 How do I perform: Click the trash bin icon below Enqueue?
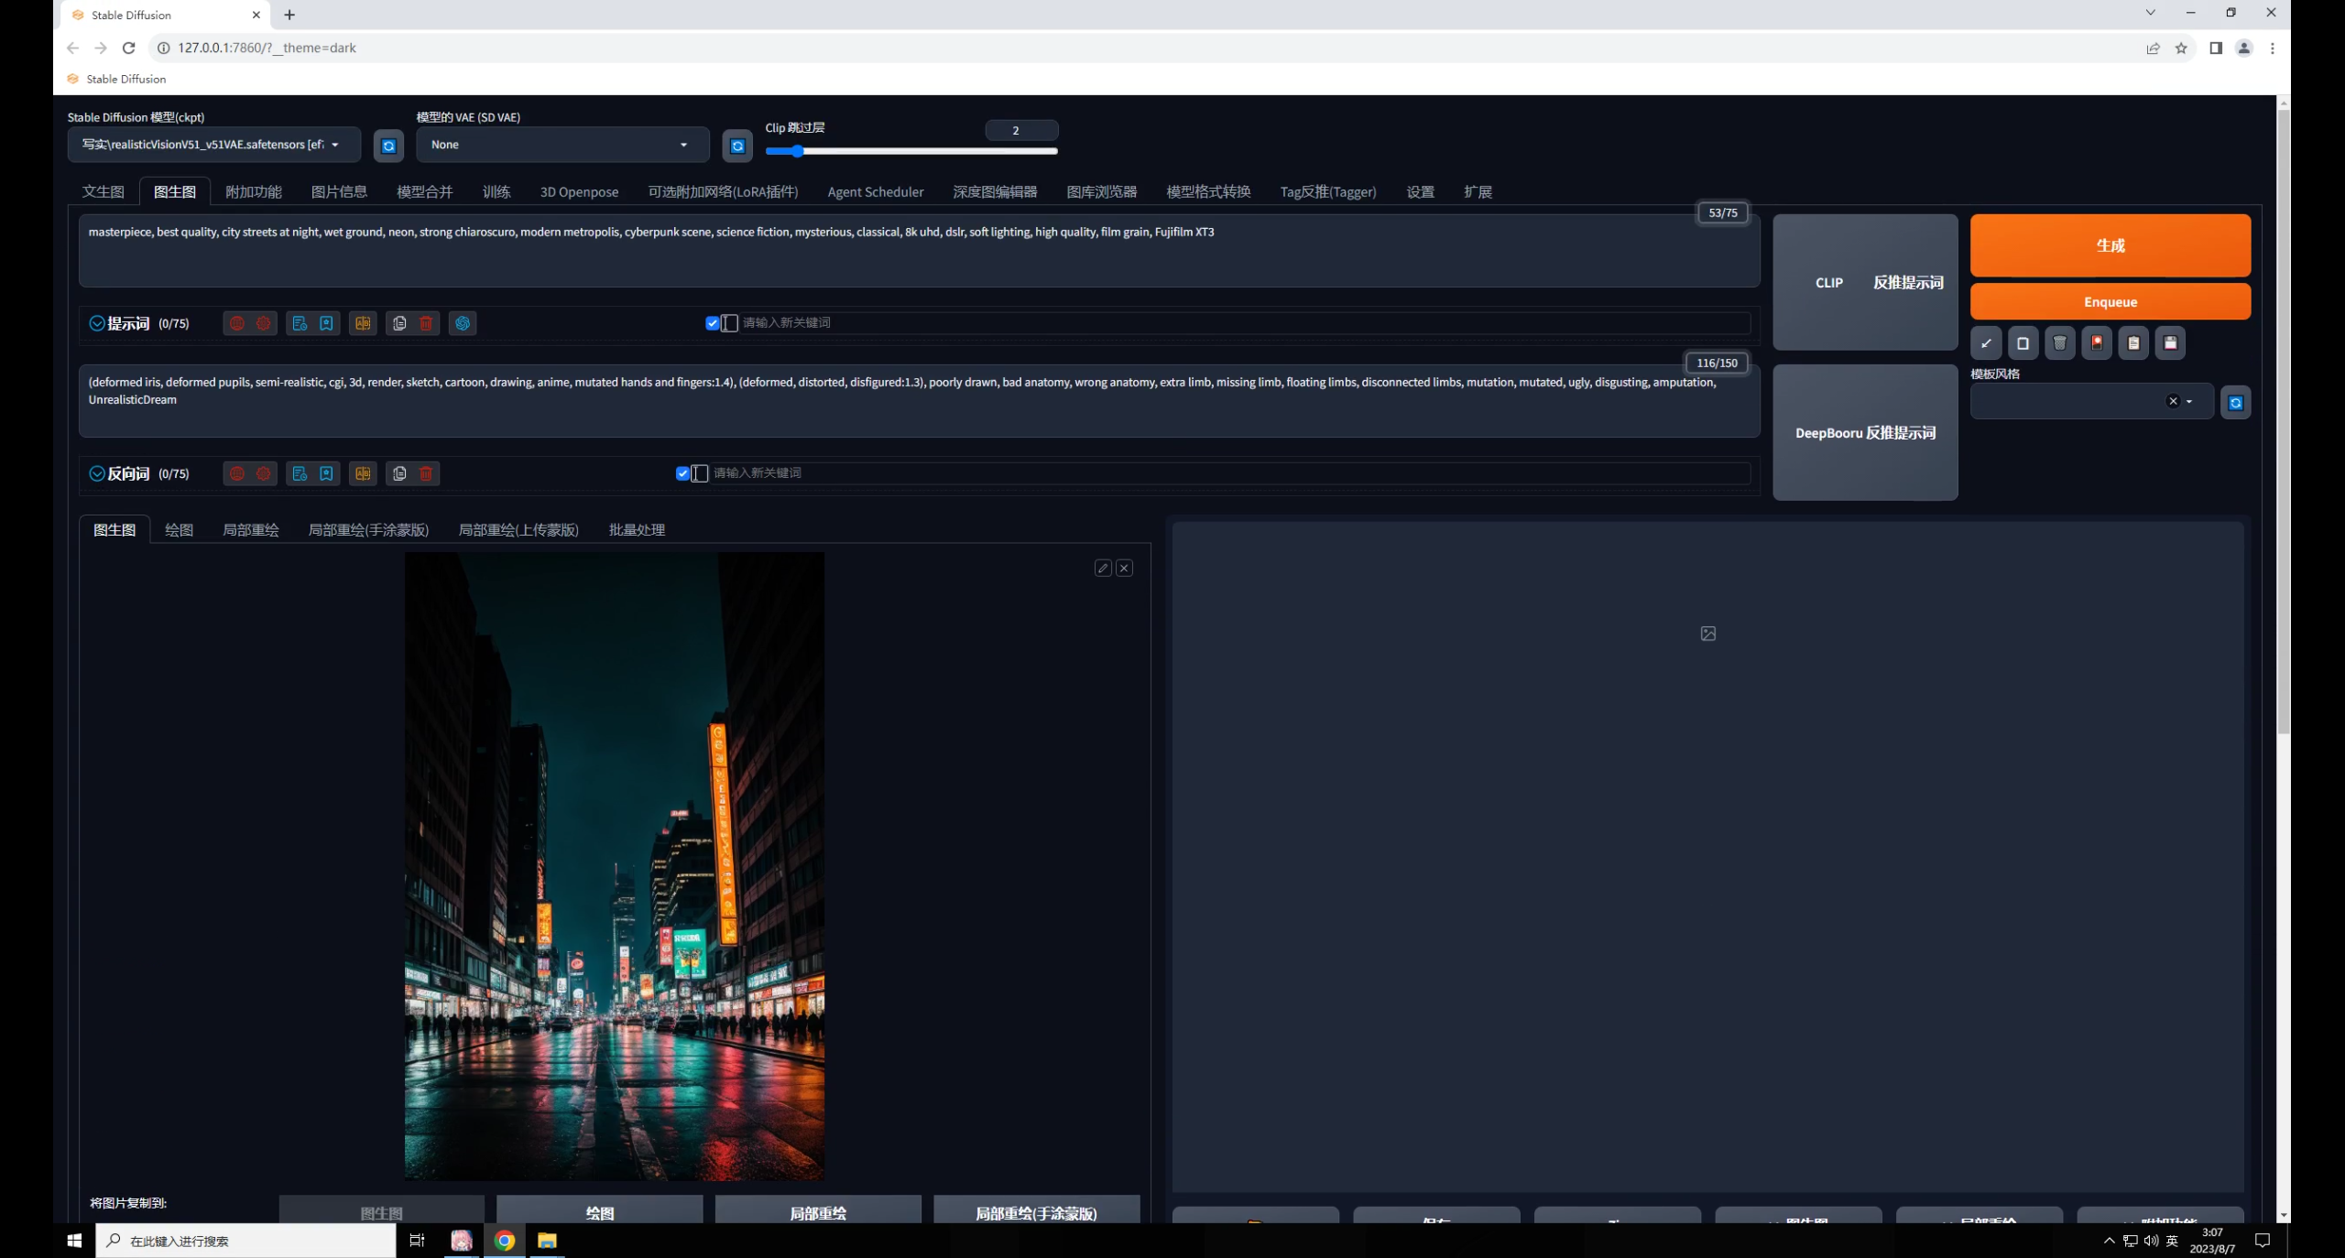tap(2059, 343)
